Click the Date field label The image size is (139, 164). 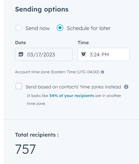20,43
